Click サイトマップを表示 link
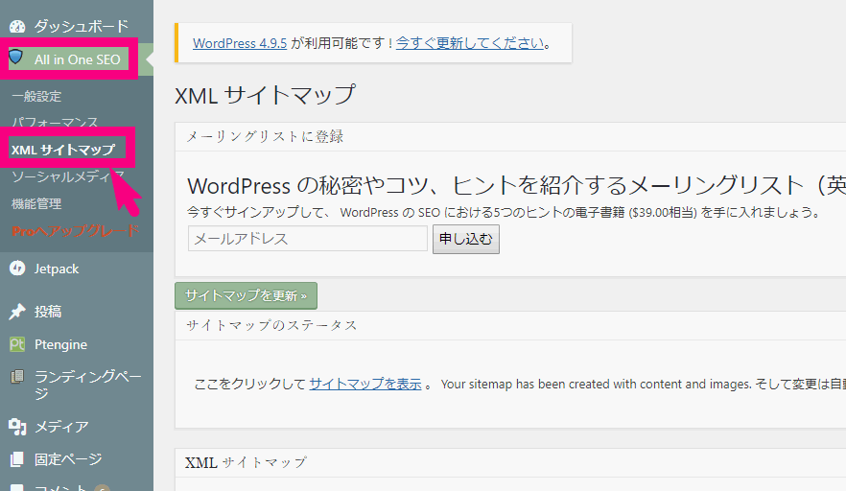The height and width of the screenshot is (491, 846). (x=365, y=385)
